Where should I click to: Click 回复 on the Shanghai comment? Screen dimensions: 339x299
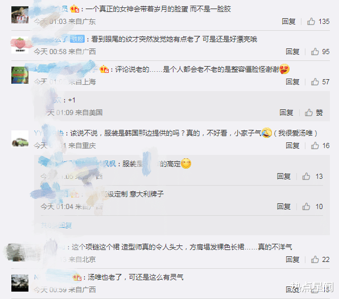[x=292, y=82]
